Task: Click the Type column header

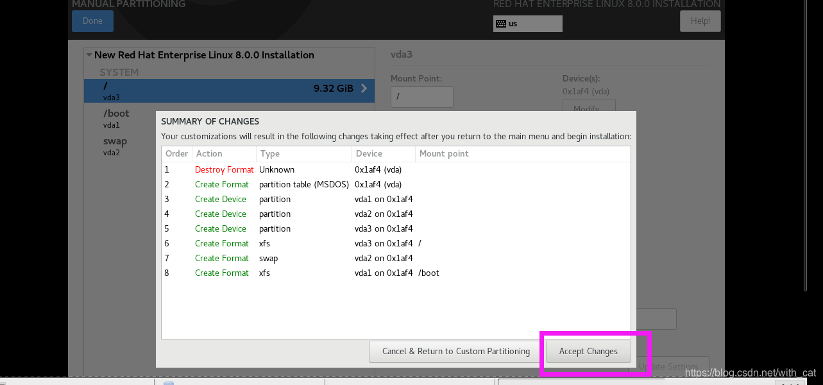Action: tap(304, 154)
